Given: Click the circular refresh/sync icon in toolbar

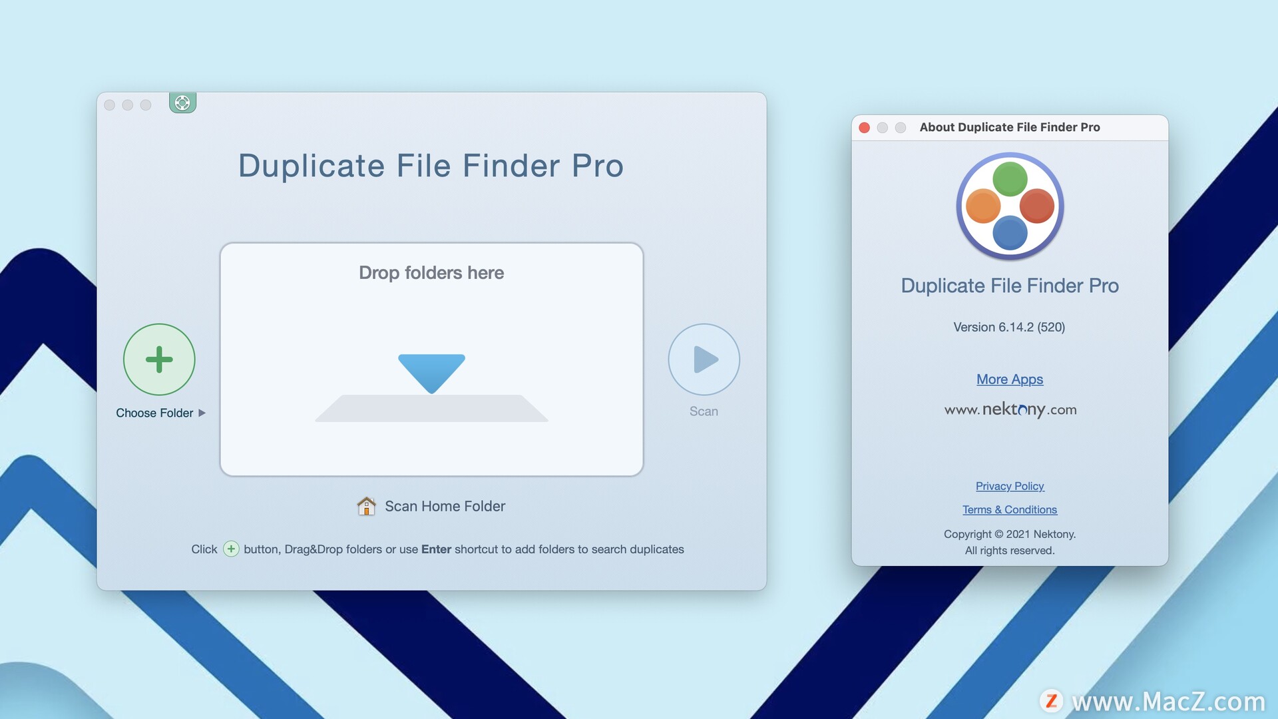Looking at the screenshot, I should 182,102.
